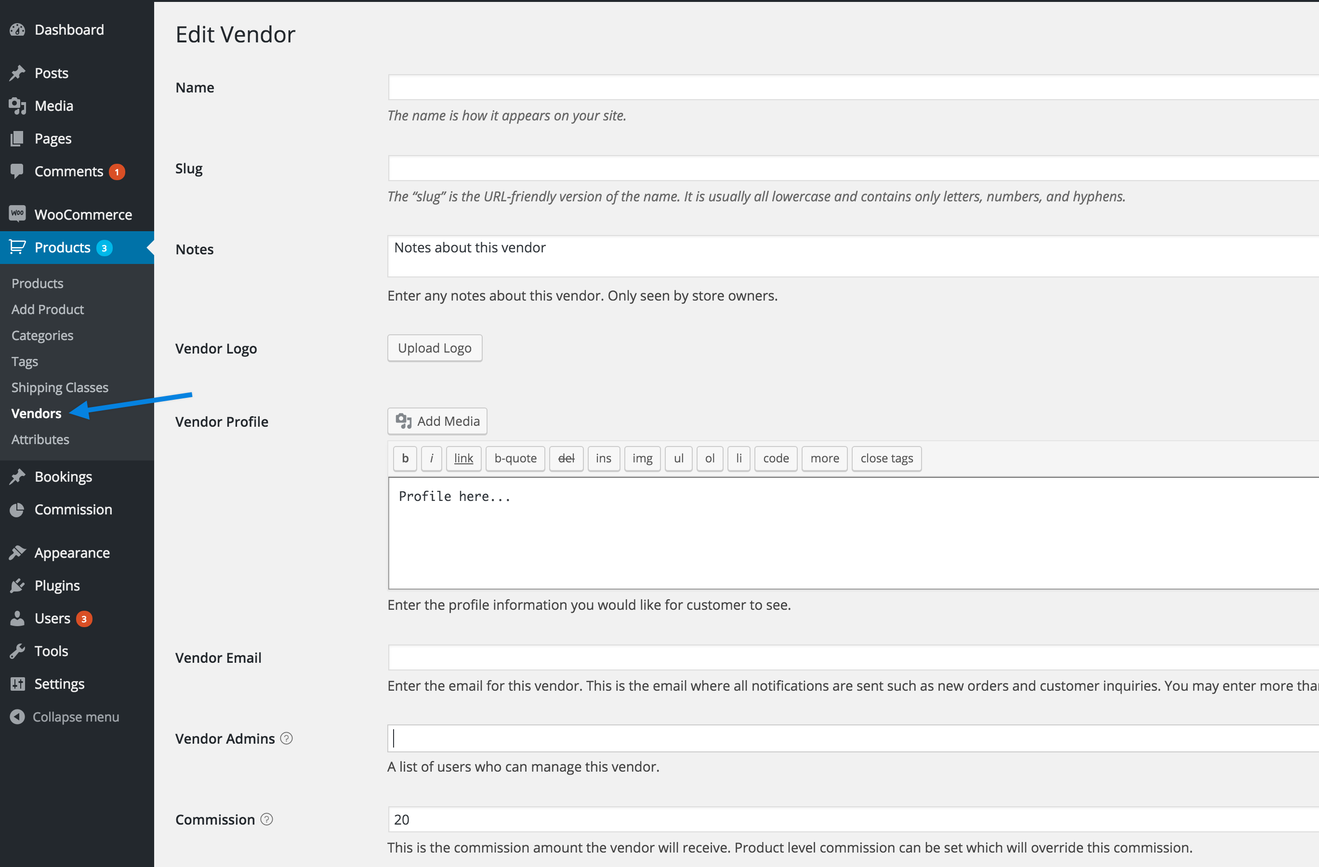The width and height of the screenshot is (1319, 867).
Task: Open the Vendor Admins help question mark
Action: (286, 738)
